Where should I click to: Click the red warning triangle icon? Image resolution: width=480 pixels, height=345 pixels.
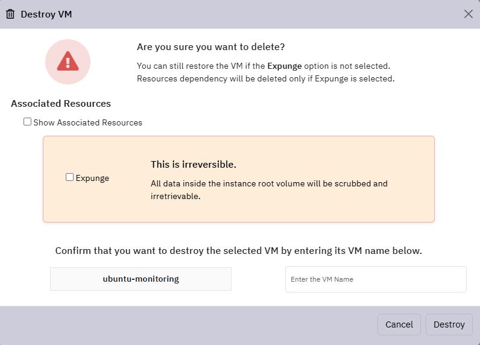(x=68, y=62)
